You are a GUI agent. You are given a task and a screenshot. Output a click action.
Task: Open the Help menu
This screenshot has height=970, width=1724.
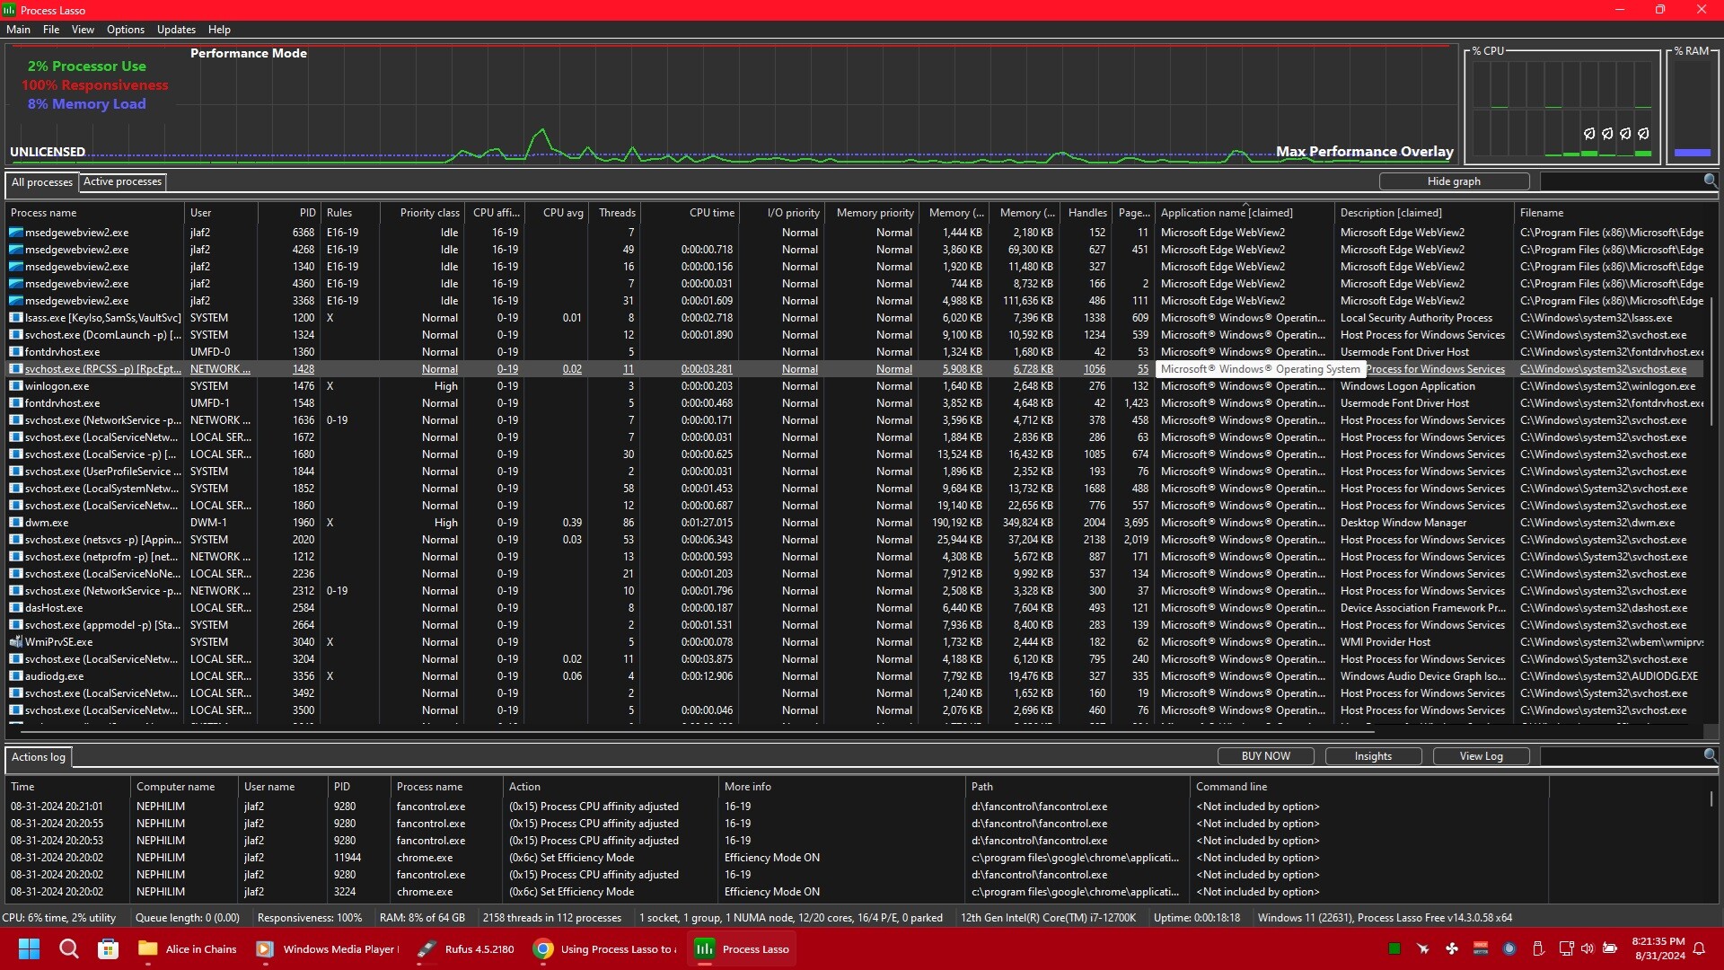[x=219, y=30]
